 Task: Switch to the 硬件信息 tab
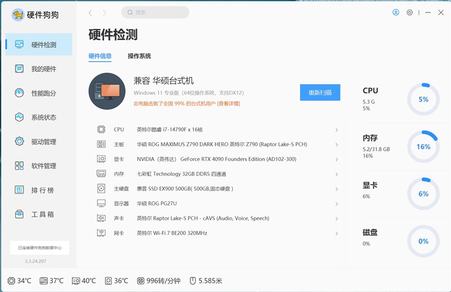click(x=100, y=56)
